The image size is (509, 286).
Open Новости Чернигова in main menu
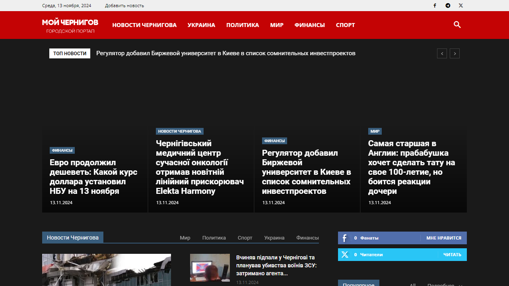(144, 25)
